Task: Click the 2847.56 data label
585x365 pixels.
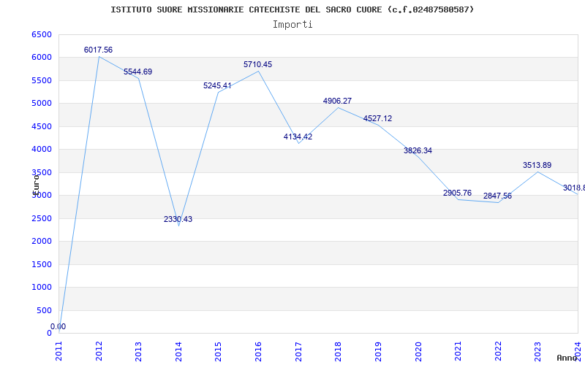Action: (x=498, y=196)
